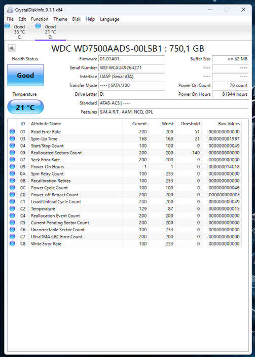Open the Theme menu
This screenshot has height=357, width=255.
coord(60,19)
